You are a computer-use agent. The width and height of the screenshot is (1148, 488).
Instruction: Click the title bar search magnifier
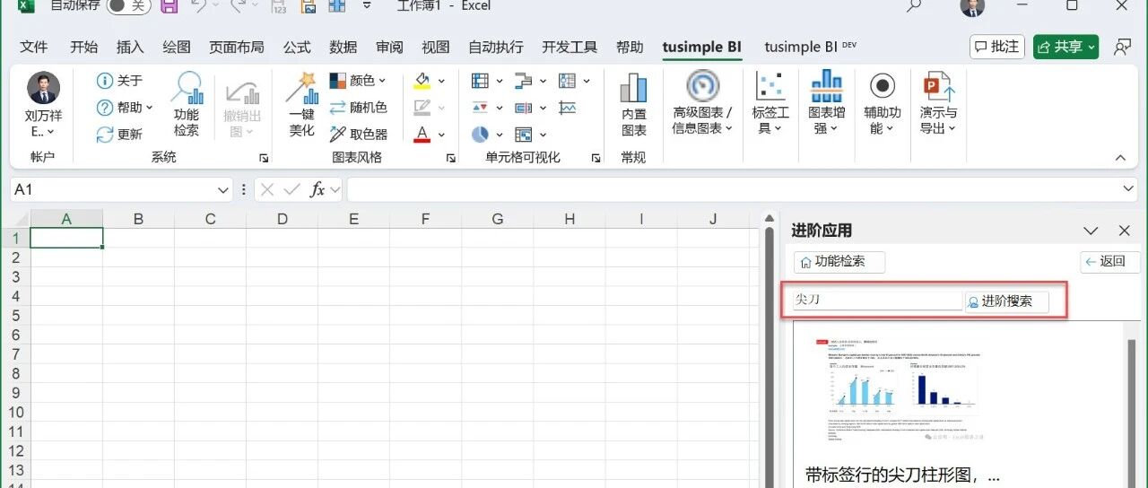pyautogui.click(x=914, y=6)
